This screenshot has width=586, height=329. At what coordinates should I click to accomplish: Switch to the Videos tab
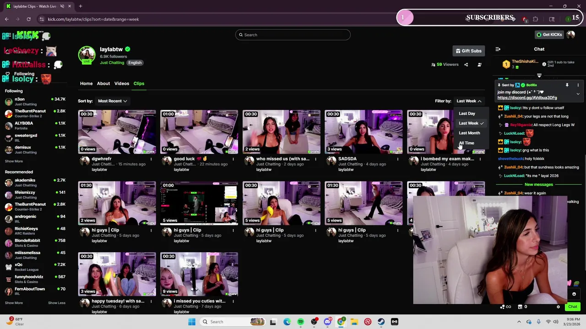click(x=122, y=84)
